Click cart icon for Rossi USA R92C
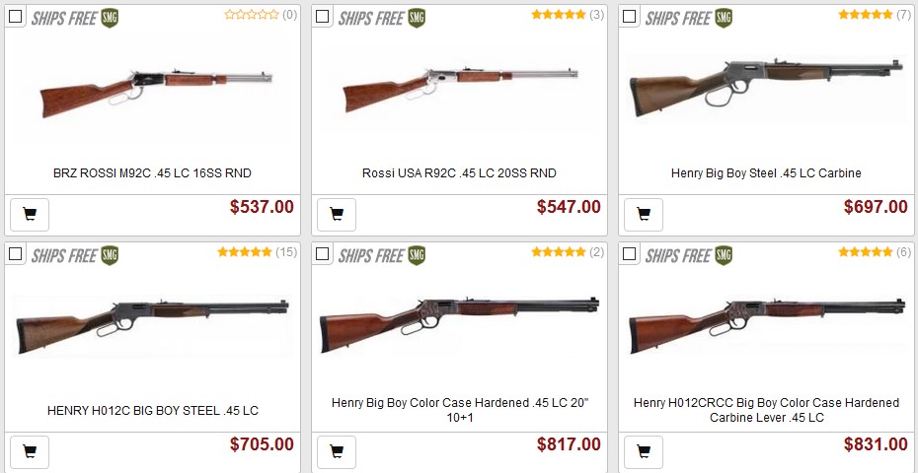The width and height of the screenshot is (918, 473). 336,214
